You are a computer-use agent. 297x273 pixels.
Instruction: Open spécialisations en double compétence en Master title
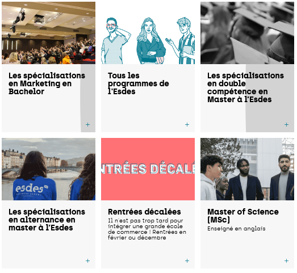pyautogui.click(x=245, y=87)
